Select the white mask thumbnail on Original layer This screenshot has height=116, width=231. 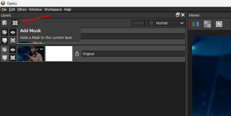tap(59, 54)
